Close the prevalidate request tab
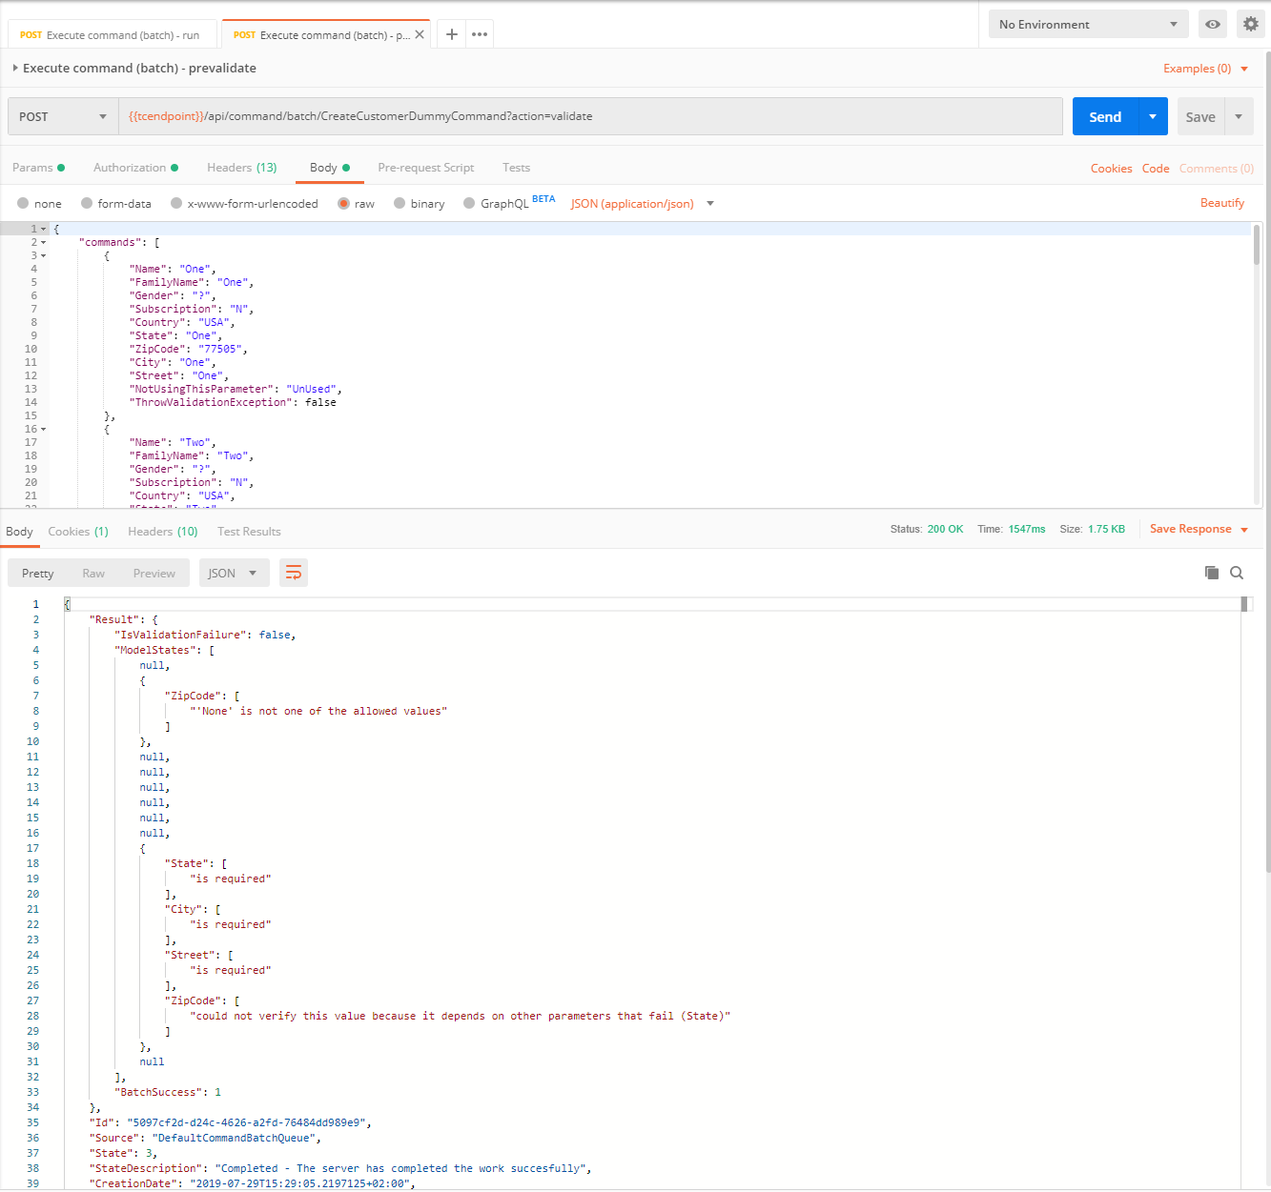Image resolution: width=1271 pixels, height=1192 pixels. 420,34
